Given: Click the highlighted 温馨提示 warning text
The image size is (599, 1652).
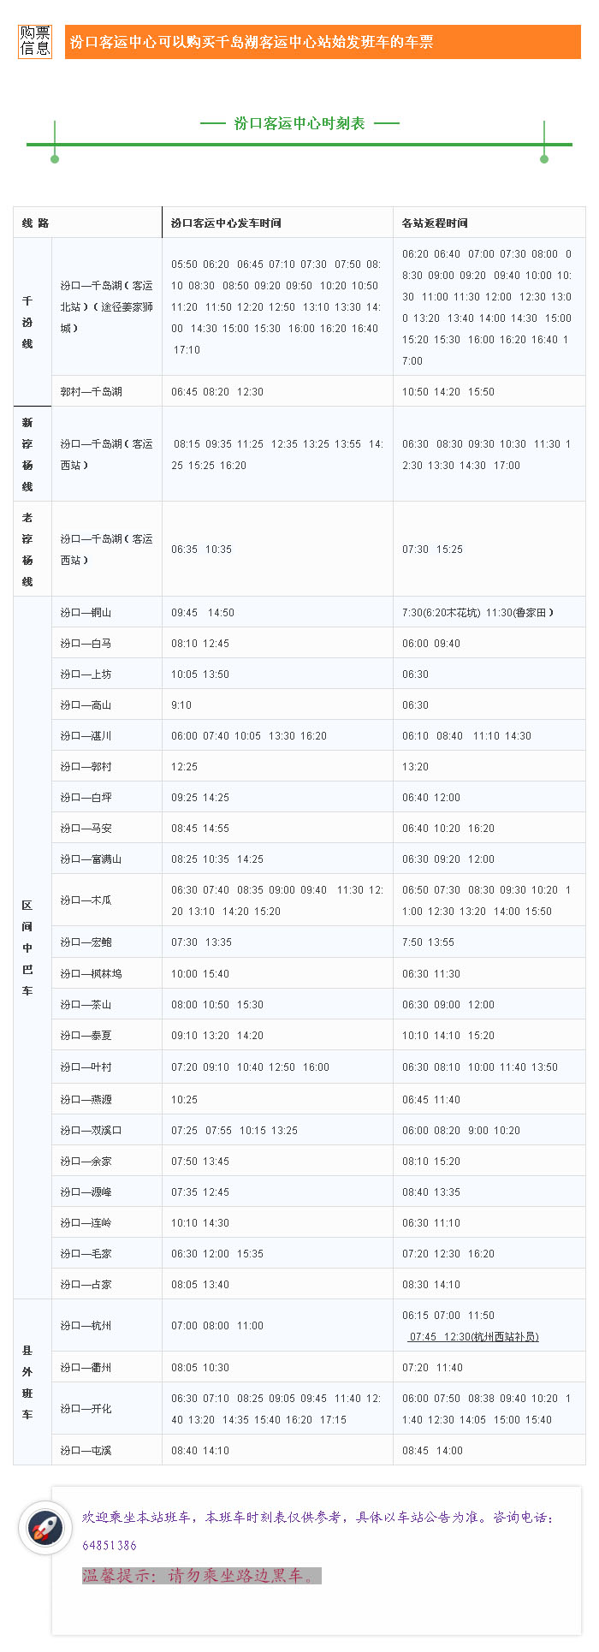Looking at the screenshot, I should pyautogui.click(x=202, y=1576).
